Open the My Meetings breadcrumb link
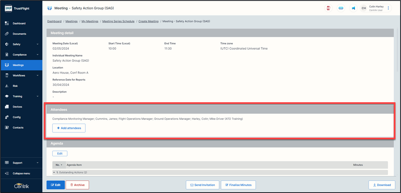 pyautogui.click(x=90, y=21)
